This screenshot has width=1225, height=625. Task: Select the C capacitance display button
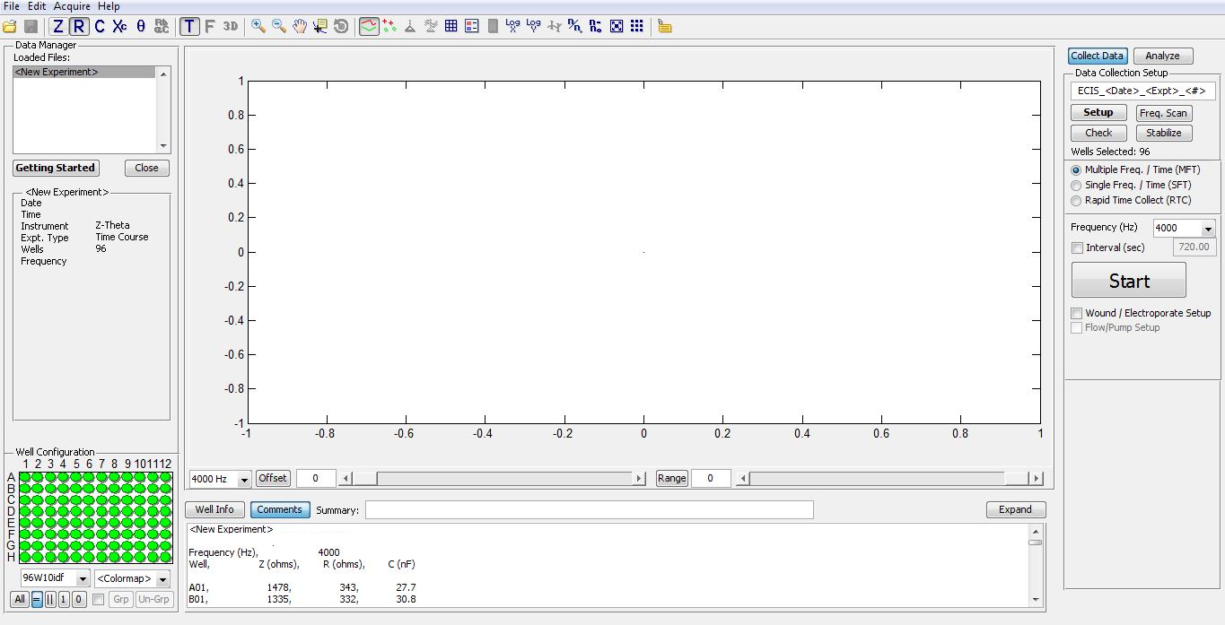(x=100, y=27)
